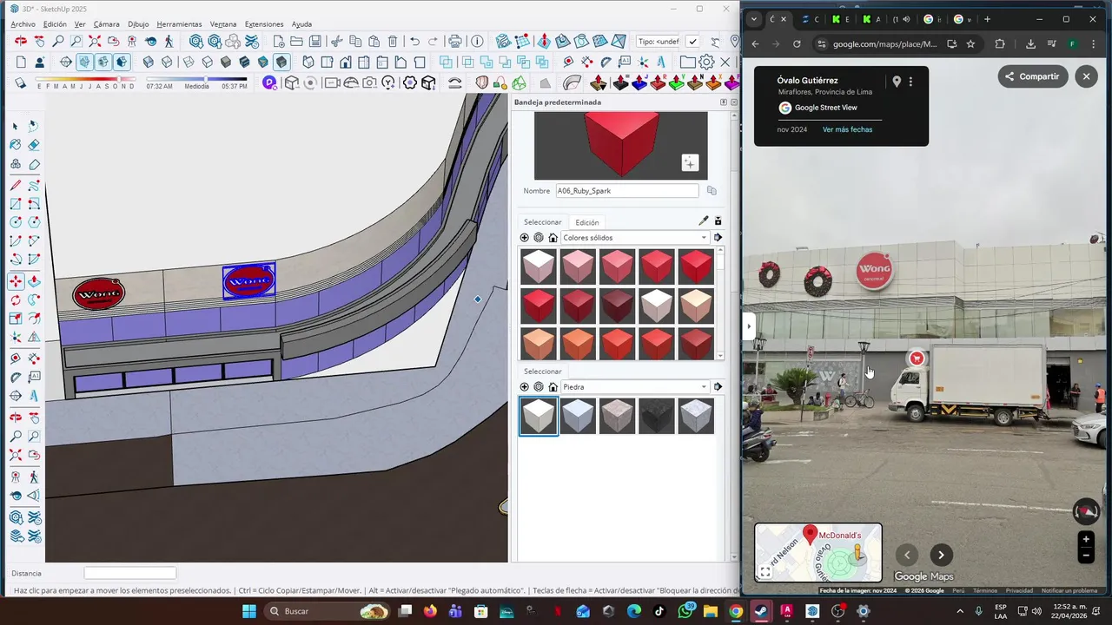Open the Cámara menu
Screen dimensions: 1112x625
[106, 24]
